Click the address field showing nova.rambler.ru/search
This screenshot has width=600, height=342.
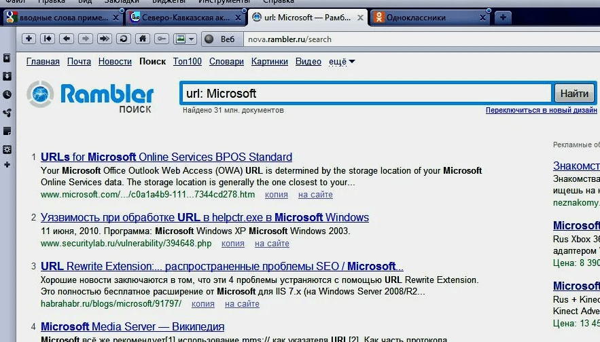[421, 39]
